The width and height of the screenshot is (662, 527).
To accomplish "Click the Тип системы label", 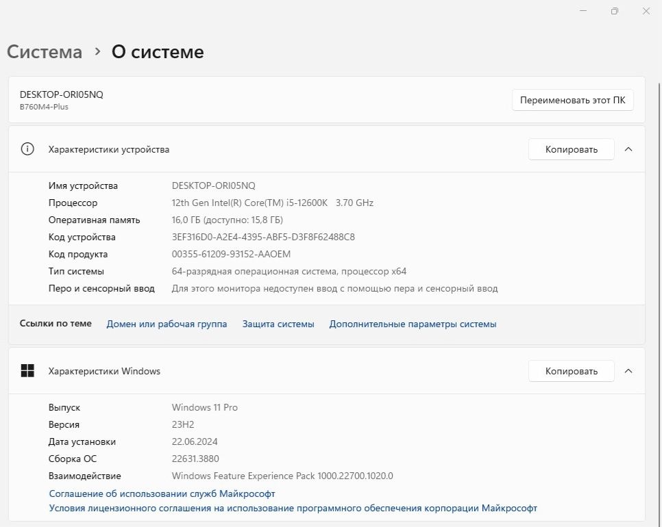I will 77,271.
